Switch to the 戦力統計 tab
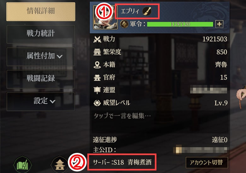 (x=41, y=34)
